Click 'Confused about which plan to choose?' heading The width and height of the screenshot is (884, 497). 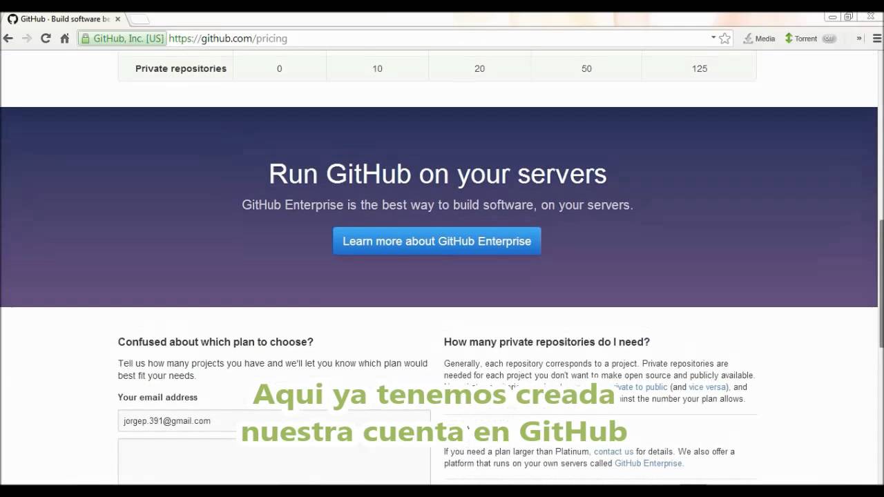point(215,342)
